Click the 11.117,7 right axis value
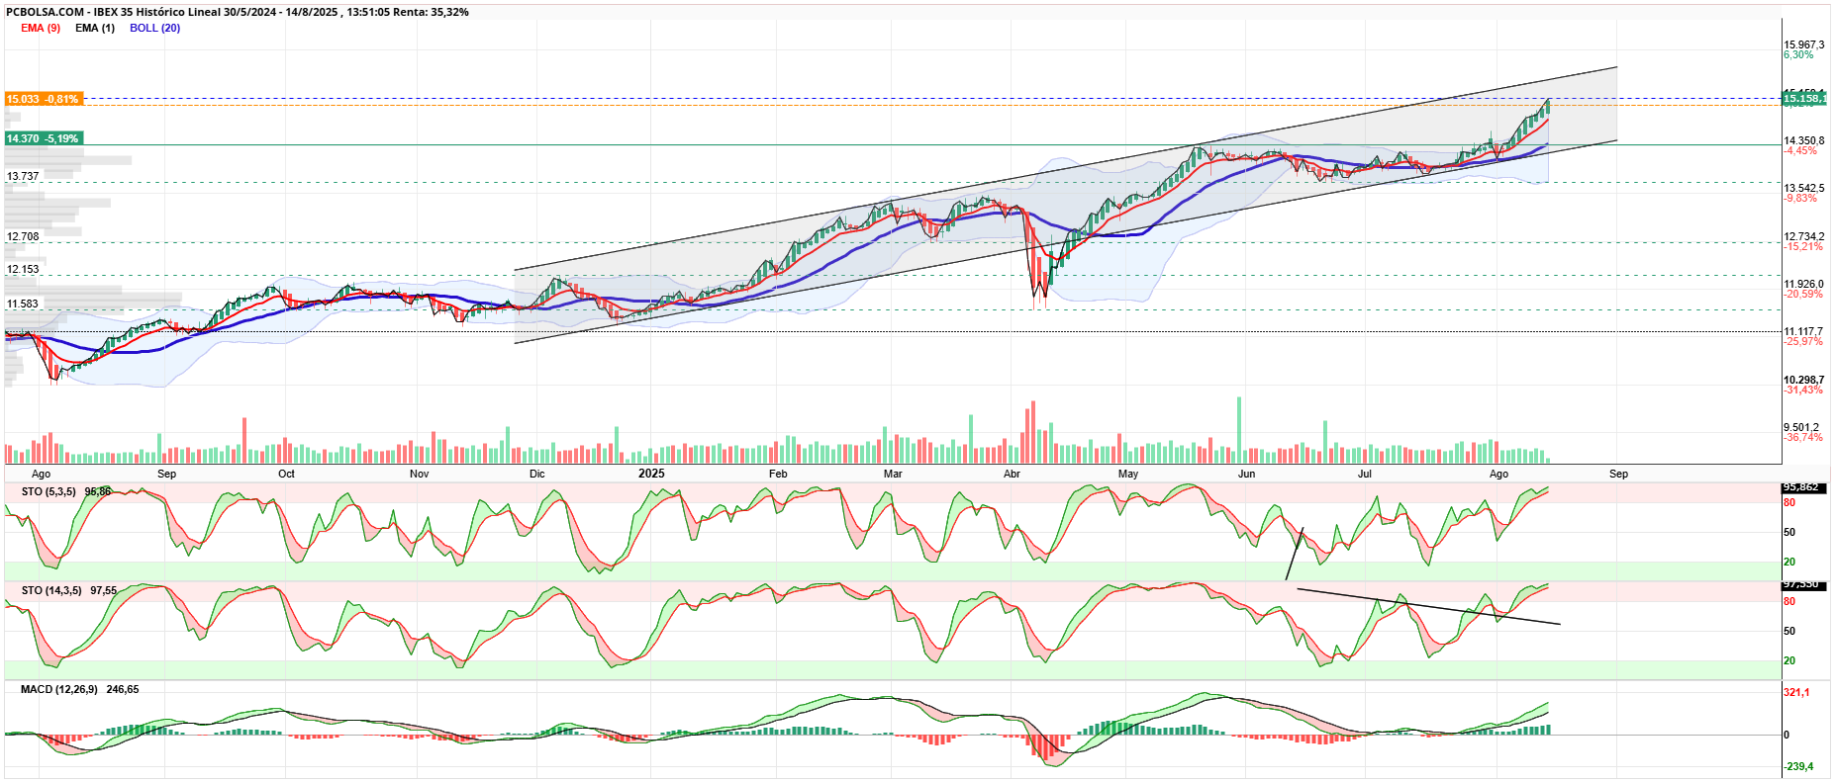The width and height of the screenshot is (1835, 783). click(1803, 331)
